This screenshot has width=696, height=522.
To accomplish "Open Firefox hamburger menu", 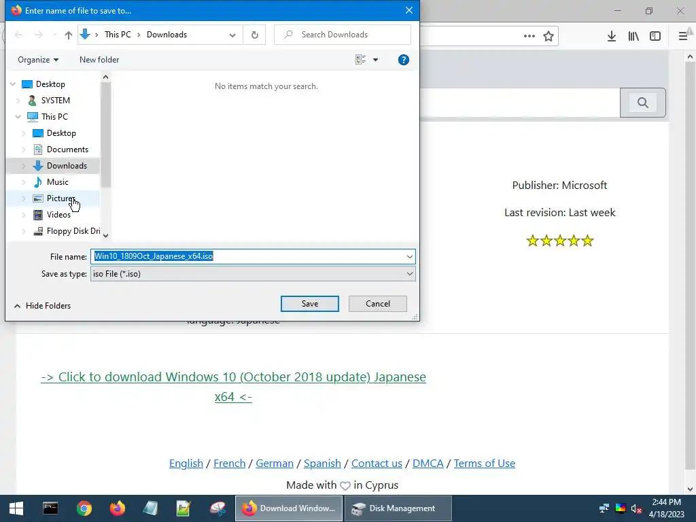I will (683, 36).
